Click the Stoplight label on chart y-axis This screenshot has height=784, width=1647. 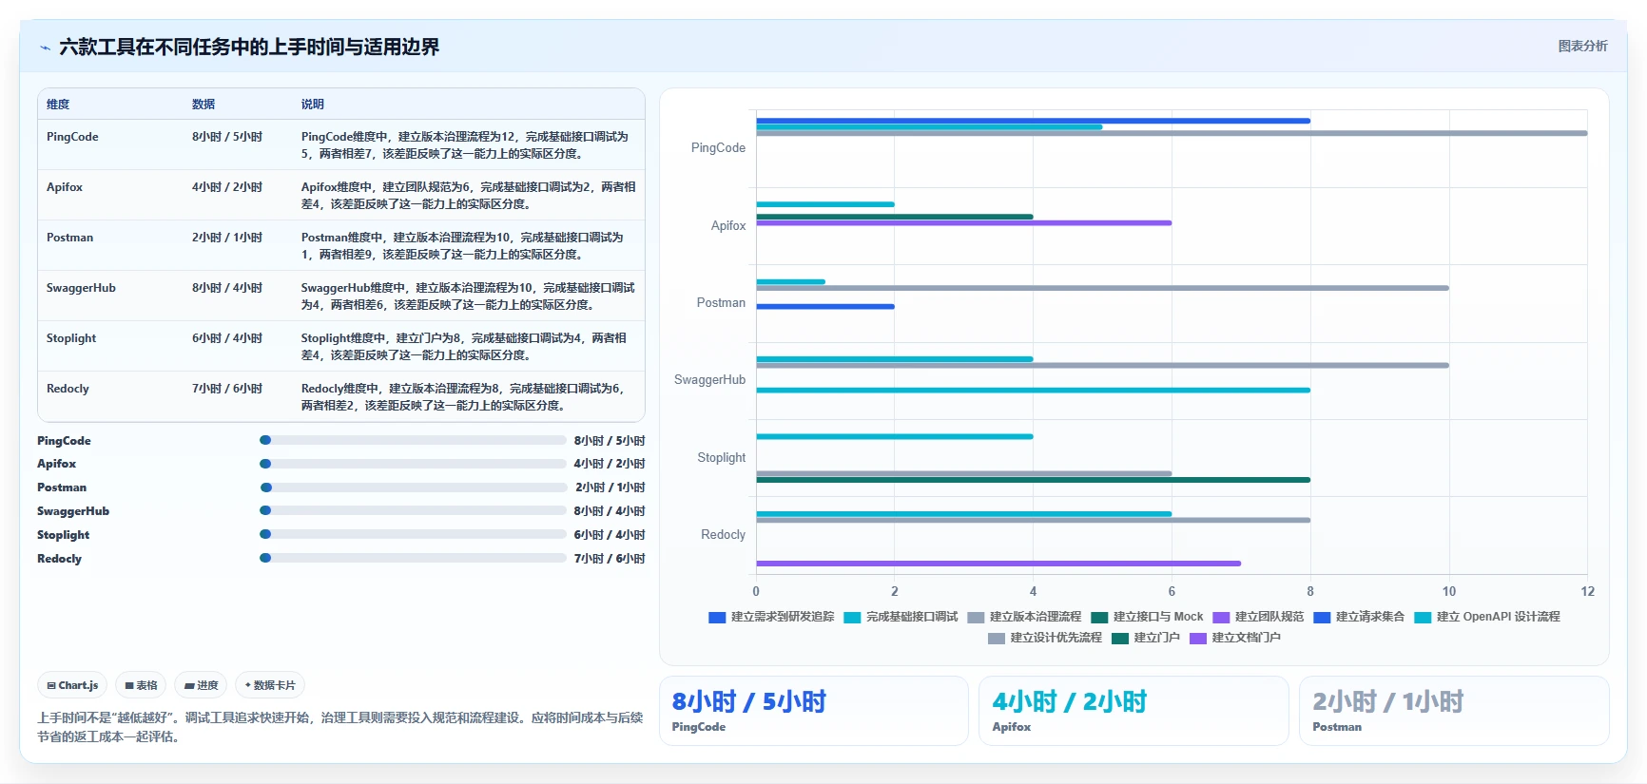coord(722,458)
